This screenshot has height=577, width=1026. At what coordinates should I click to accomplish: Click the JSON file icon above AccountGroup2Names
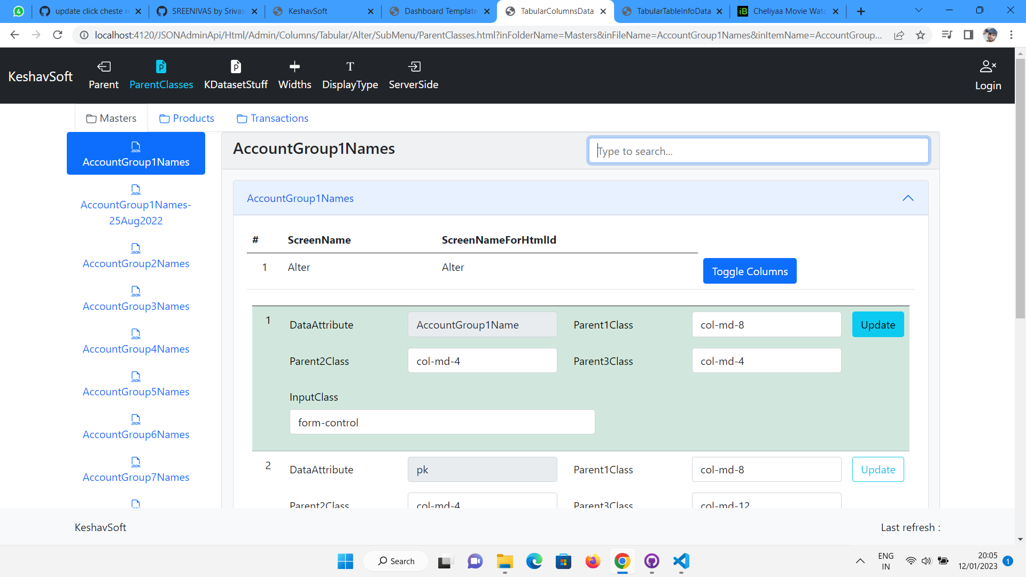(x=135, y=248)
